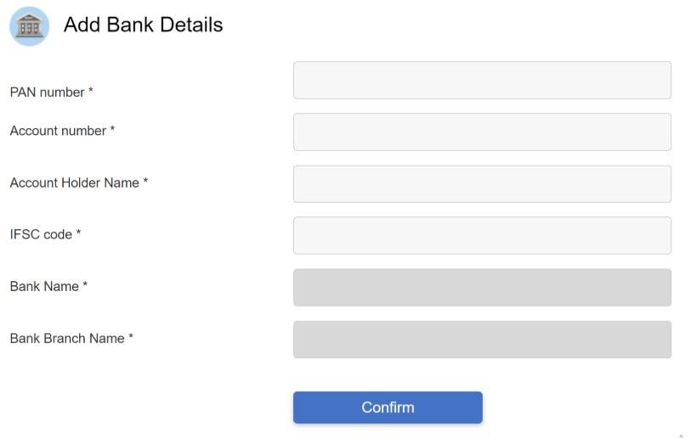Click the IFSC code input box
The width and height of the screenshot is (691, 438).
coord(482,235)
